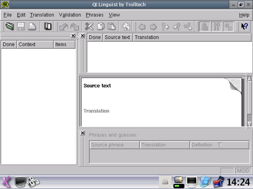Open the File menu

coord(8,15)
